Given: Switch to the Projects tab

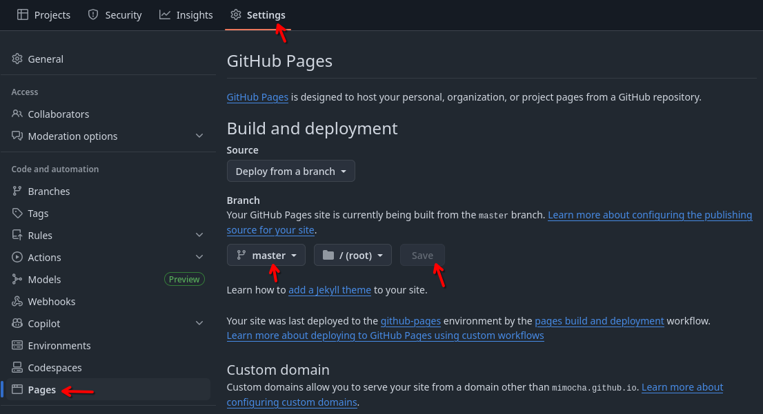Looking at the screenshot, I should 43,15.
